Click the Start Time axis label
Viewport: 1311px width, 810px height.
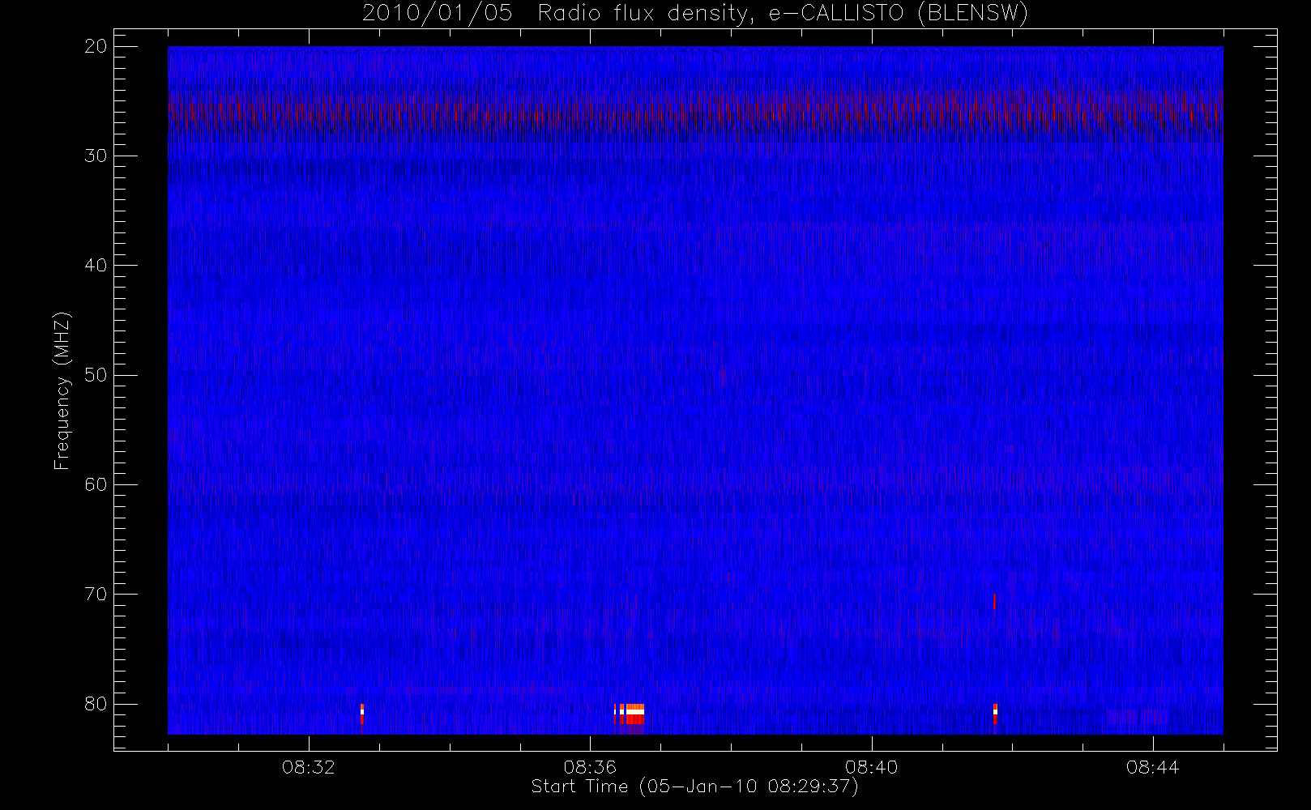(694, 787)
